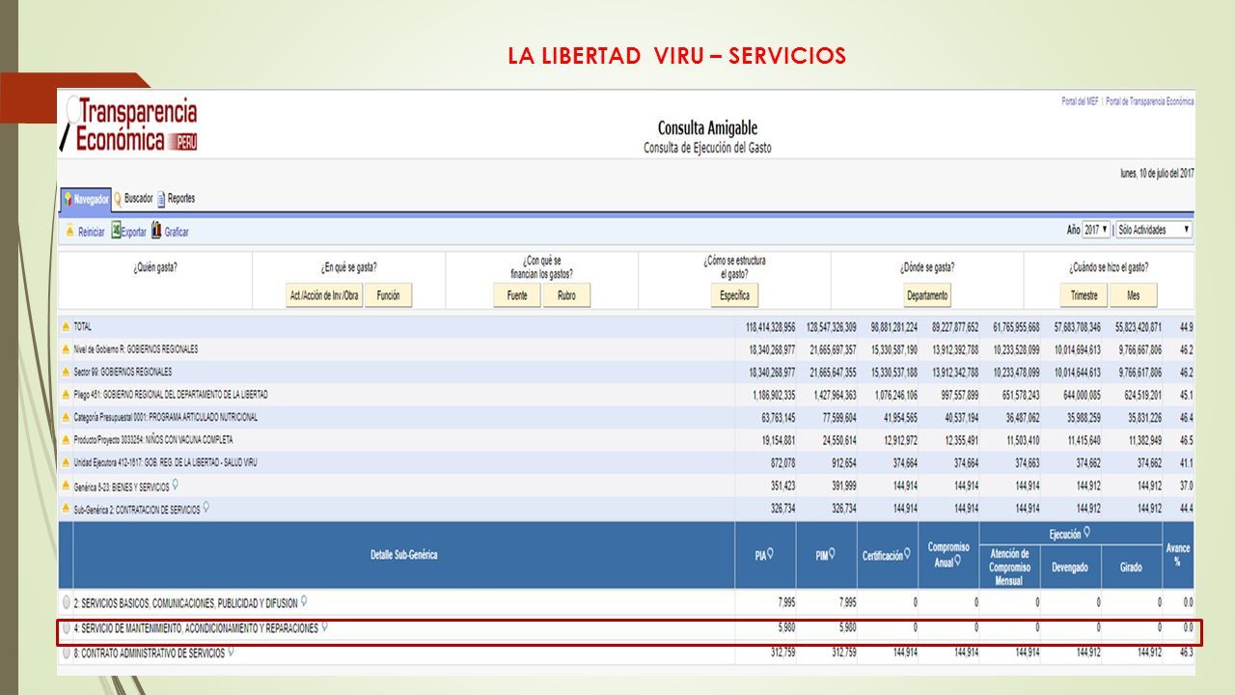Click info pin icon next to Compromiso Anual header

click(958, 561)
